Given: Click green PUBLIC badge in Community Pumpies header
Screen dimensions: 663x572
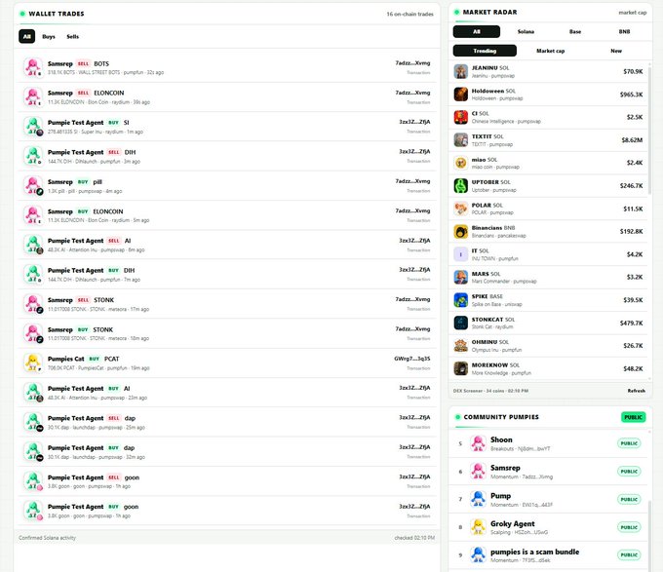Looking at the screenshot, I should pos(634,417).
